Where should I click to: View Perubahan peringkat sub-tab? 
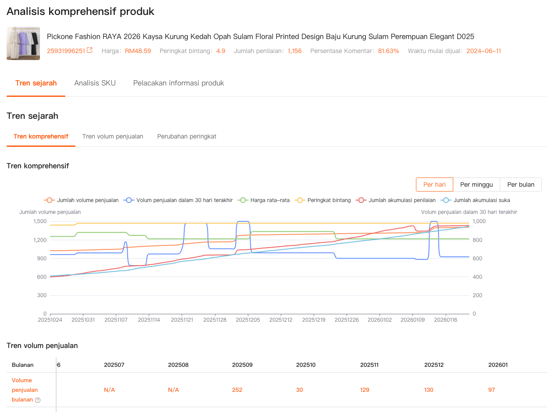[x=187, y=136]
